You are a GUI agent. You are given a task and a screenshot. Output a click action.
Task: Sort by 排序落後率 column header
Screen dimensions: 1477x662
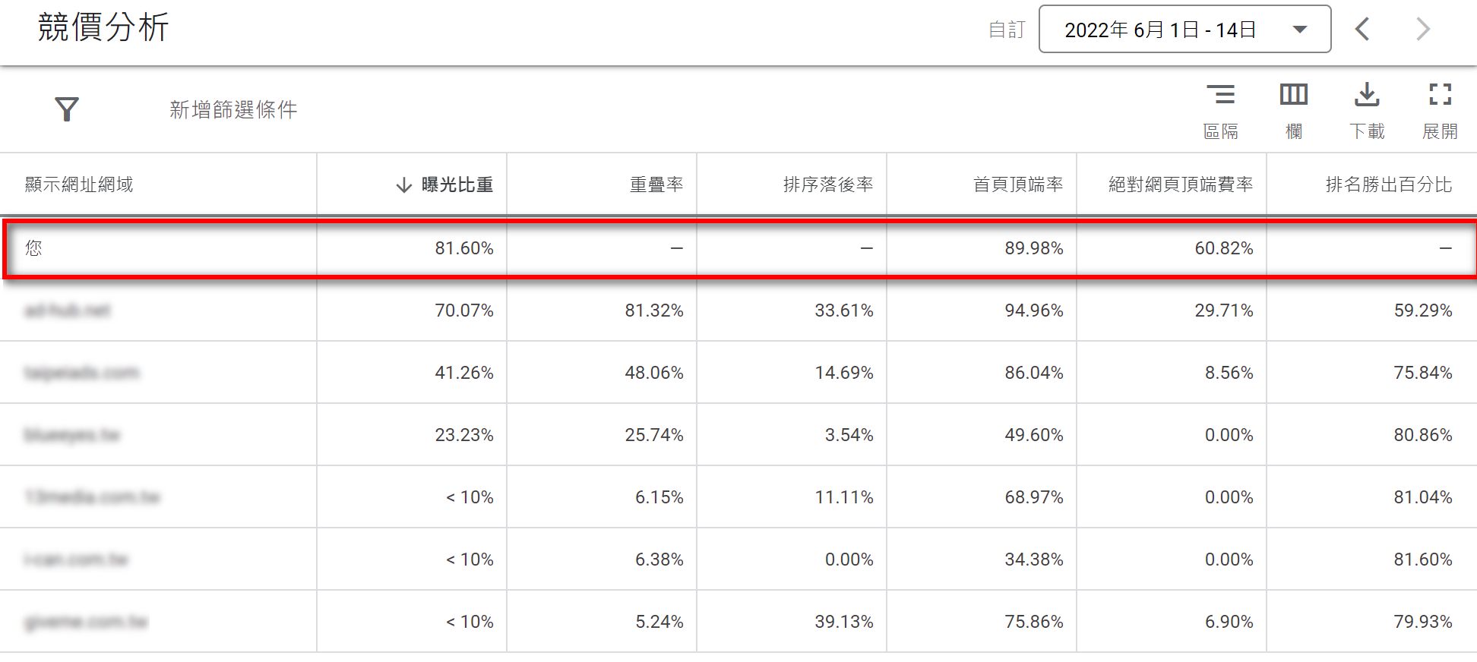pos(828,184)
